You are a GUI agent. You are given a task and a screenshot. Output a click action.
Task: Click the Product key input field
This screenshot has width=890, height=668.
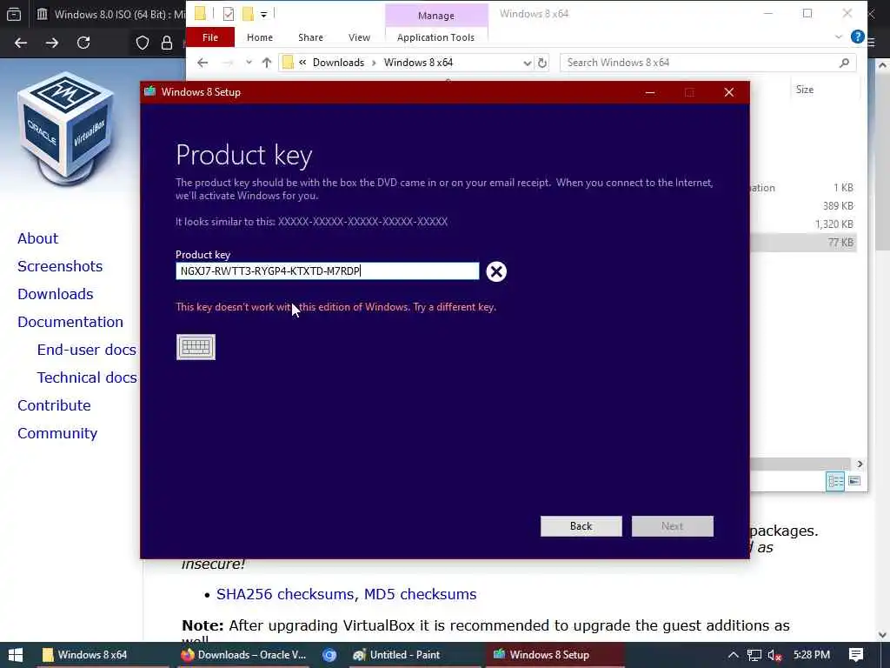[x=328, y=271]
